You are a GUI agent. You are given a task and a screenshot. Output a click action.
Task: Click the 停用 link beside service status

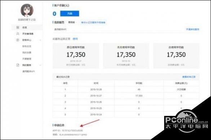pos(75,39)
